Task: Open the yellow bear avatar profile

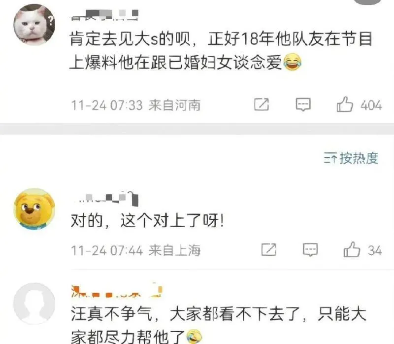Action: coord(34,209)
